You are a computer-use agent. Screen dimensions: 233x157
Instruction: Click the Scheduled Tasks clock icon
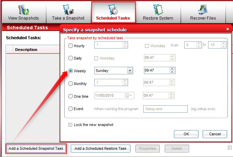coord(113,10)
